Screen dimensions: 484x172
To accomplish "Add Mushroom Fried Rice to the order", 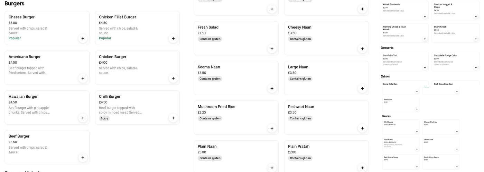I will (272, 128).
